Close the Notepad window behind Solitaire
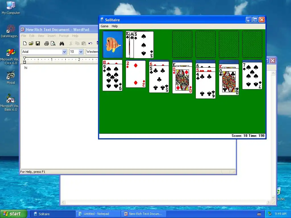Viewport: 291px width, 218px height. click(273, 61)
